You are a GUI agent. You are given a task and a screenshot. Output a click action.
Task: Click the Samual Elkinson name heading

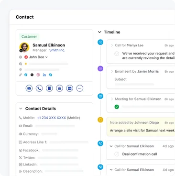(x=49, y=45)
